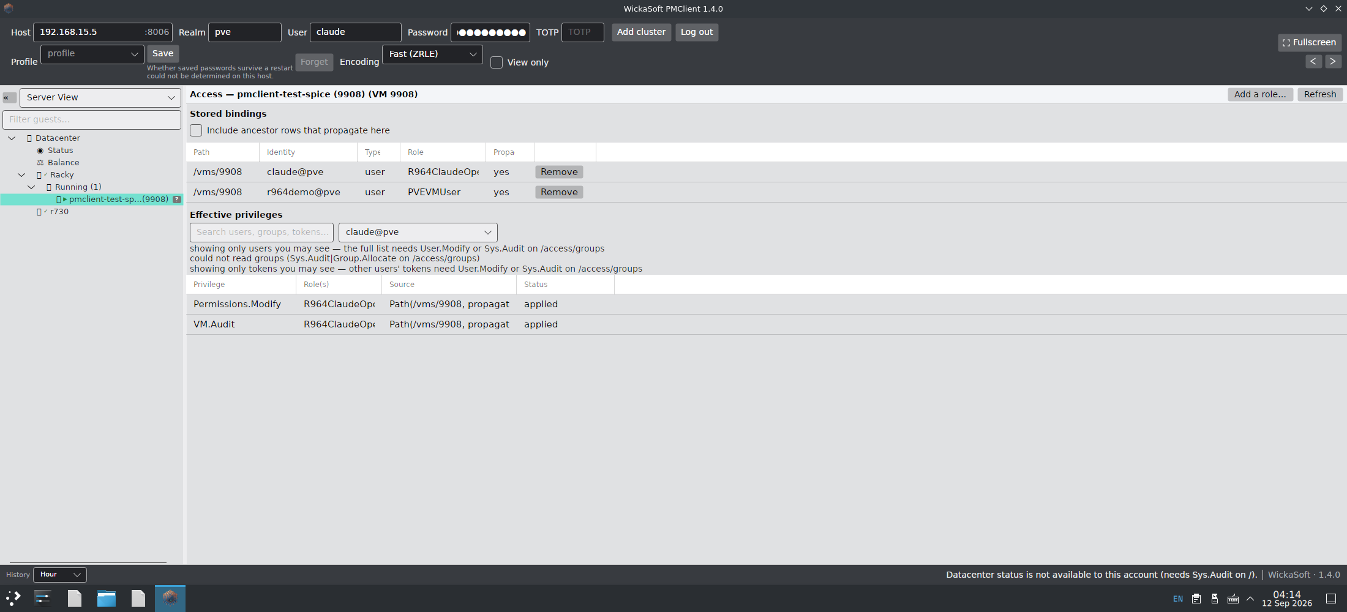Click the Log out button
The image size is (1347, 612).
tap(697, 32)
